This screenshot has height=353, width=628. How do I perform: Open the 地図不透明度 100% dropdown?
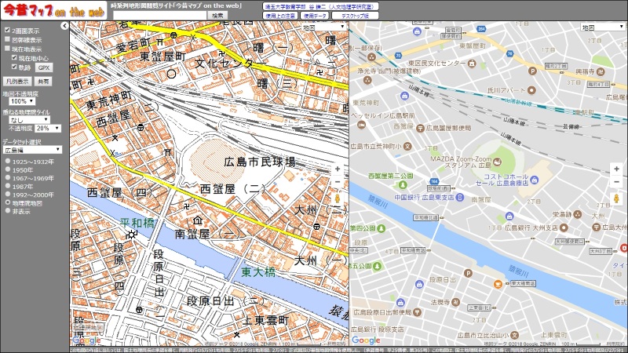tap(22, 101)
